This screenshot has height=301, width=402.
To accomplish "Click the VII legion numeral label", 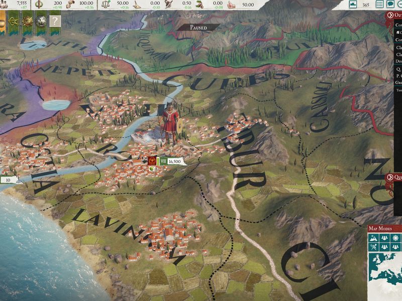I will [x=163, y=162].
